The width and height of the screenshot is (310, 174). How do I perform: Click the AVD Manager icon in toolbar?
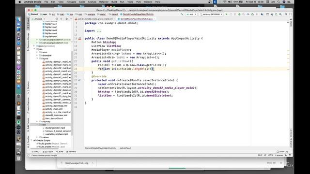pyautogui.click(x=276, y=14)
